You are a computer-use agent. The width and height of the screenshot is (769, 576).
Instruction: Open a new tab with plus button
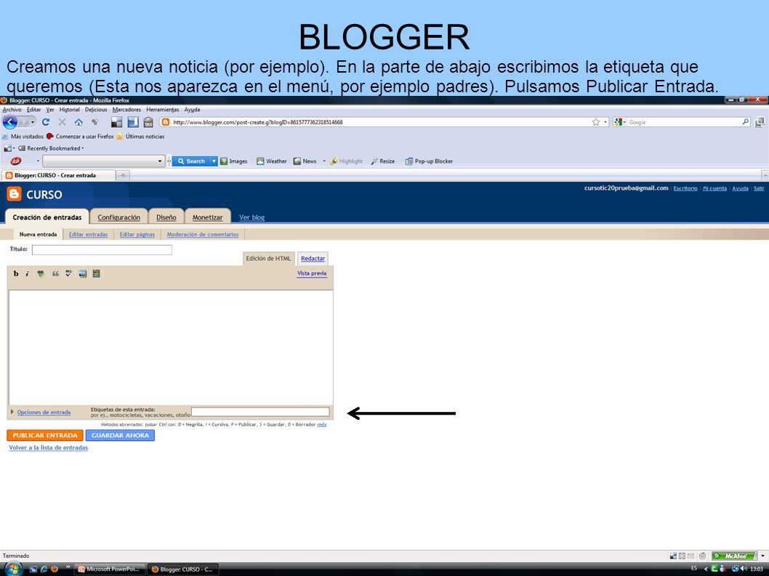coord(123,175)
